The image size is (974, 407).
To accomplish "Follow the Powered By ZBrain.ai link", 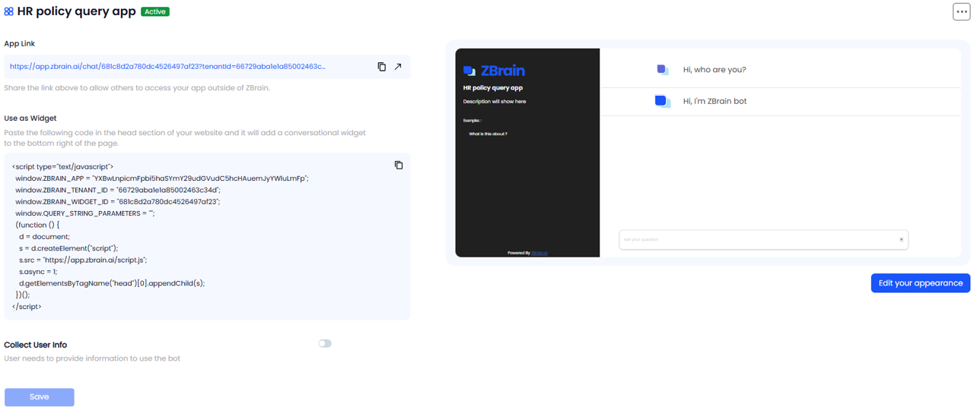I will (x=540, y=253).
